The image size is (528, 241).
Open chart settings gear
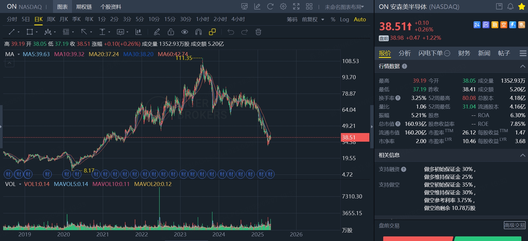pyautogui.click(x=283, y=6)
